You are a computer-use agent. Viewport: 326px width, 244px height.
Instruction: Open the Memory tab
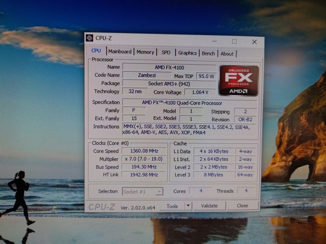(145, 52)
